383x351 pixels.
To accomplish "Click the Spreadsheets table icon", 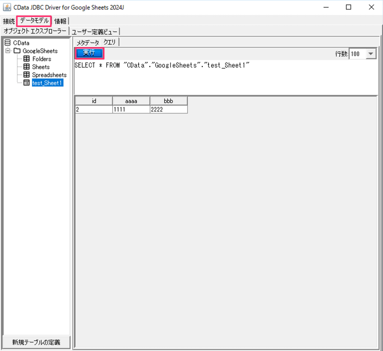I will [x=26, y=74].
